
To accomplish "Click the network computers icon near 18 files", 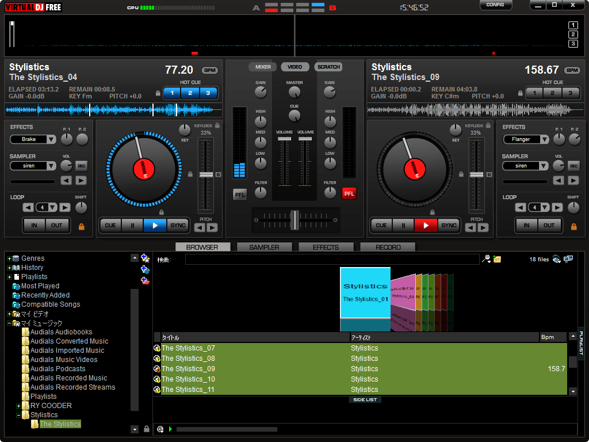I will coord(568,259).
